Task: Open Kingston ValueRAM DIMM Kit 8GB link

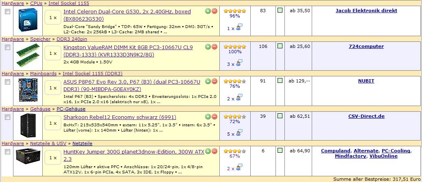Action: [128, 51]
